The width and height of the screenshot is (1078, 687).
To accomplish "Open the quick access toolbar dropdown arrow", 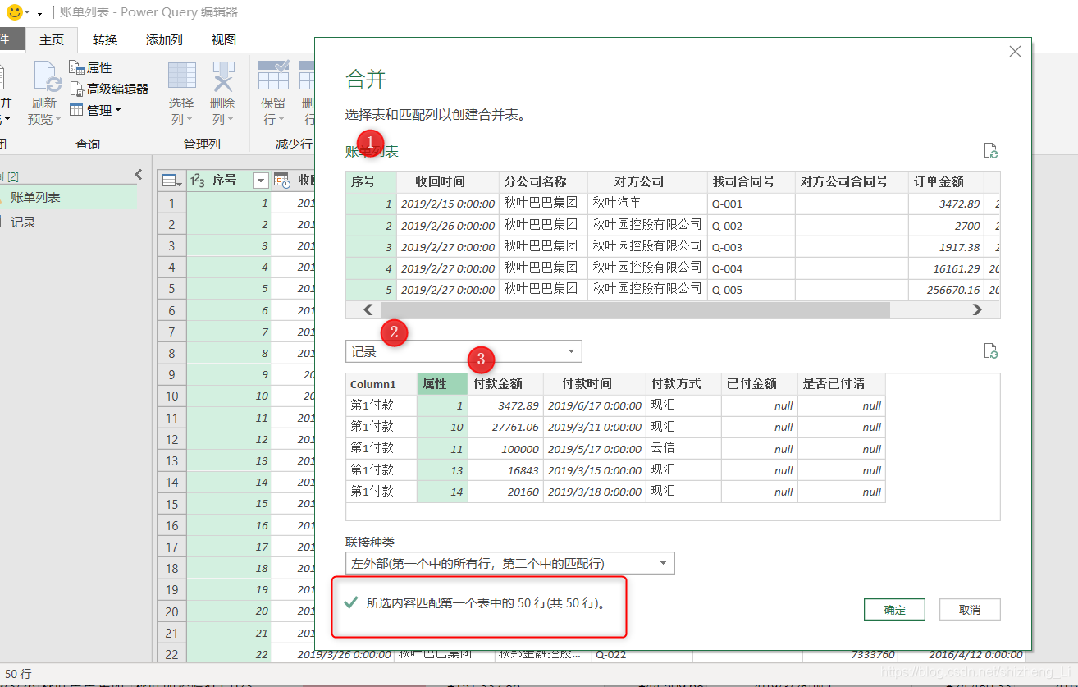I will 39,13.
